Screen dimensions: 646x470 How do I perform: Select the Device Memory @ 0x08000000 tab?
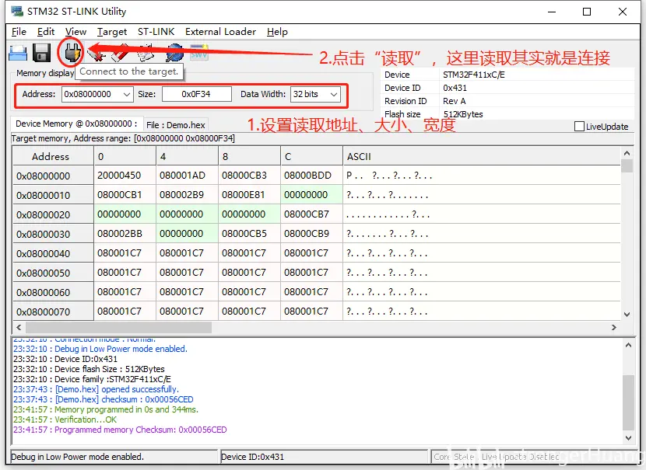click(x=75, y=124)
